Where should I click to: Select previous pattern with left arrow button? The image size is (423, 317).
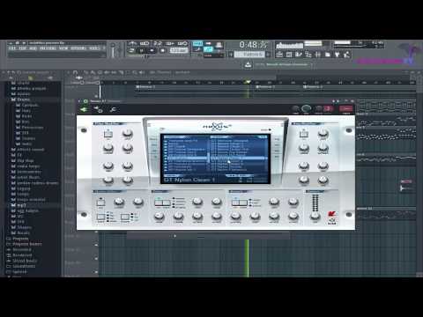(x=231, y=55)
